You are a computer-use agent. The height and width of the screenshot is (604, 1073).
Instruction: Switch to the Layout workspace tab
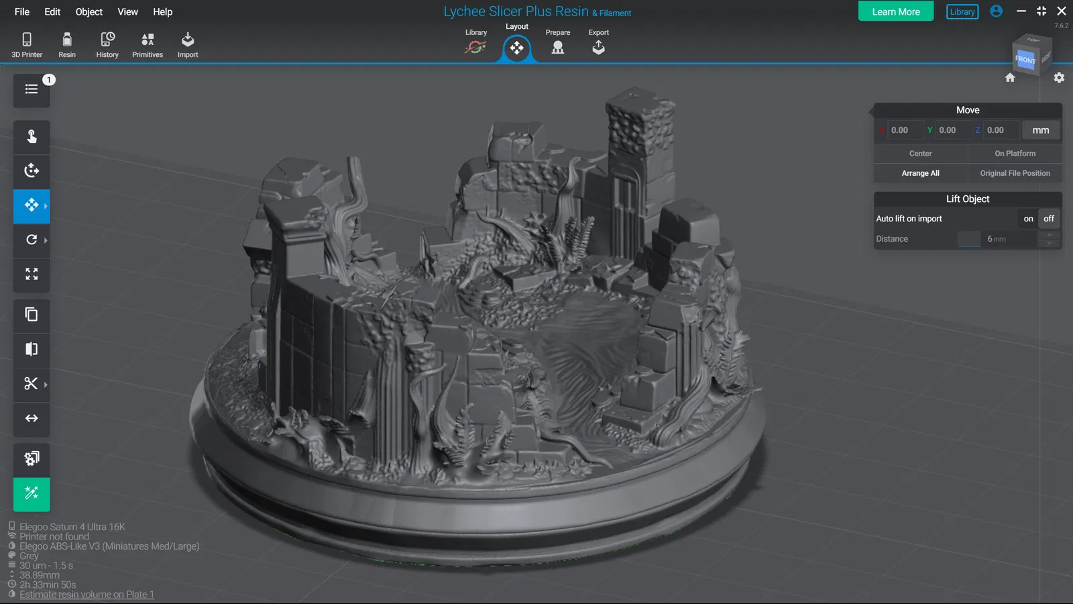tap(517, 42)
